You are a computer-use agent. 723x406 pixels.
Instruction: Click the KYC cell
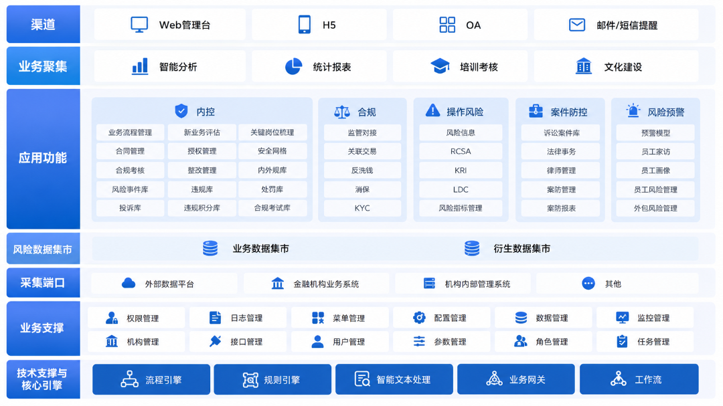[x=362, y=208]
